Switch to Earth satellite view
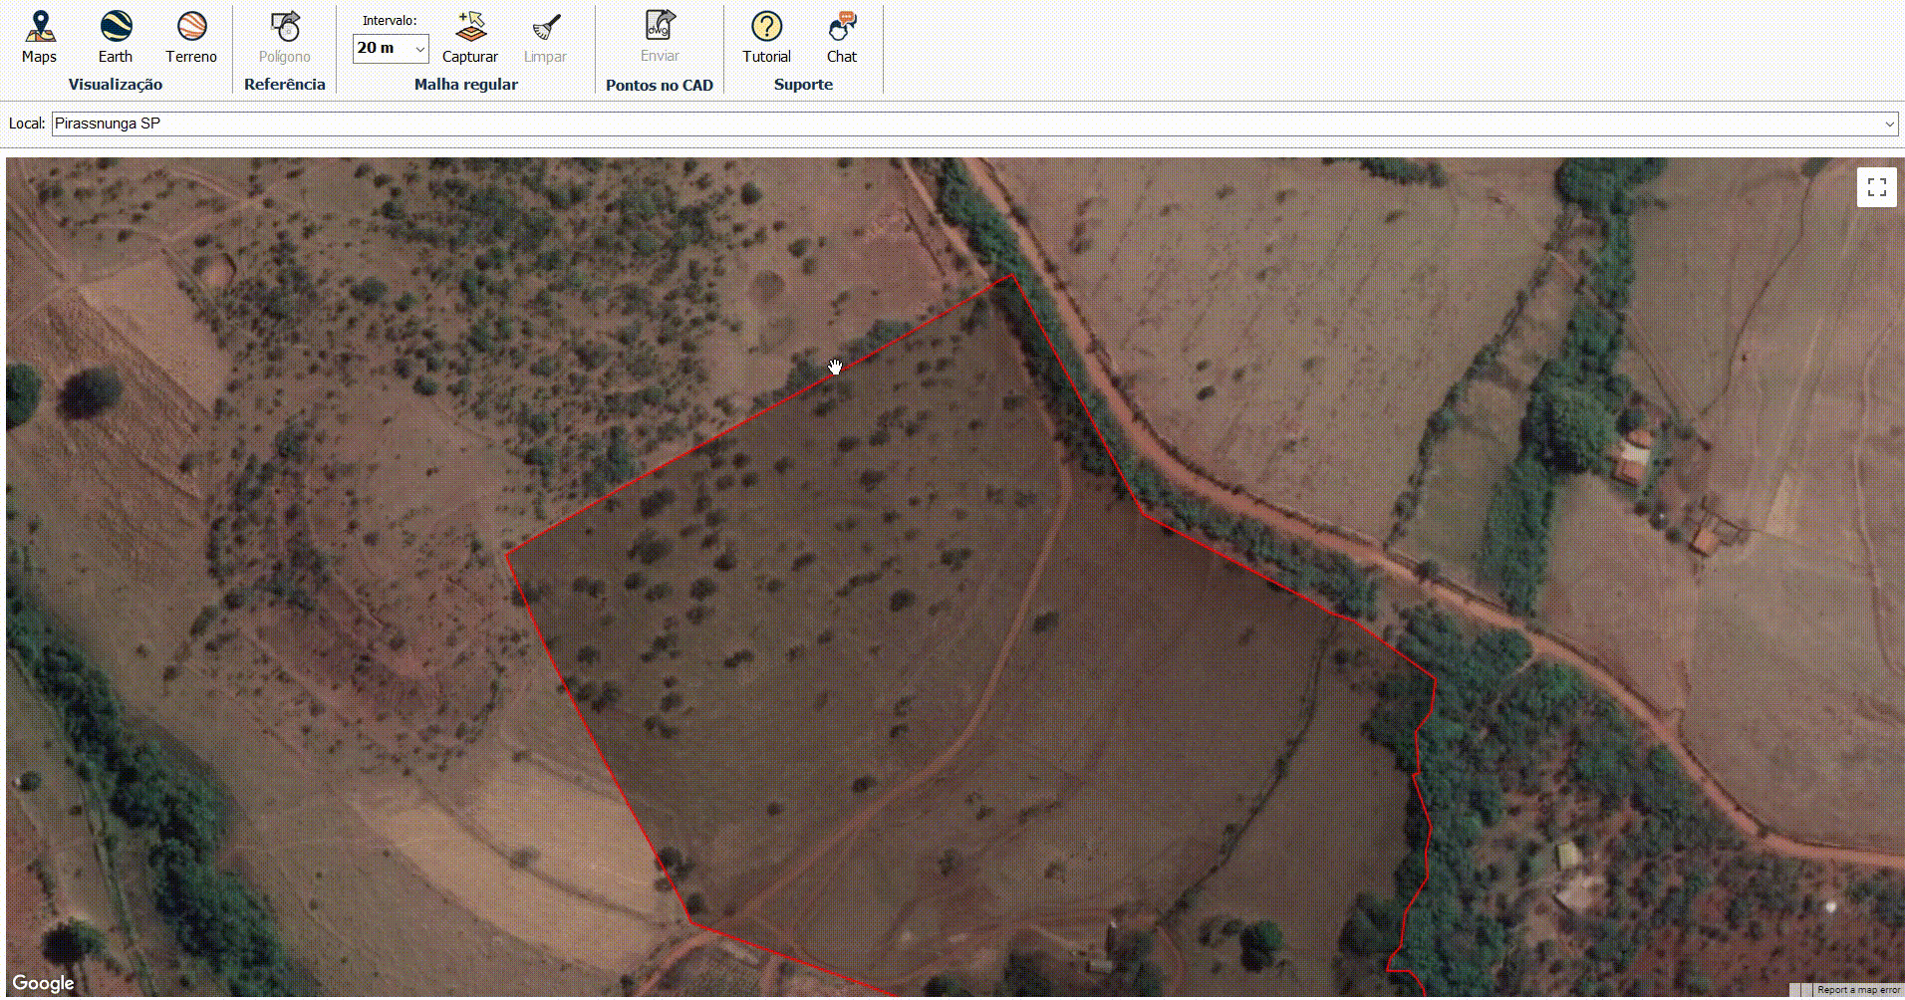 pos(115,37)
